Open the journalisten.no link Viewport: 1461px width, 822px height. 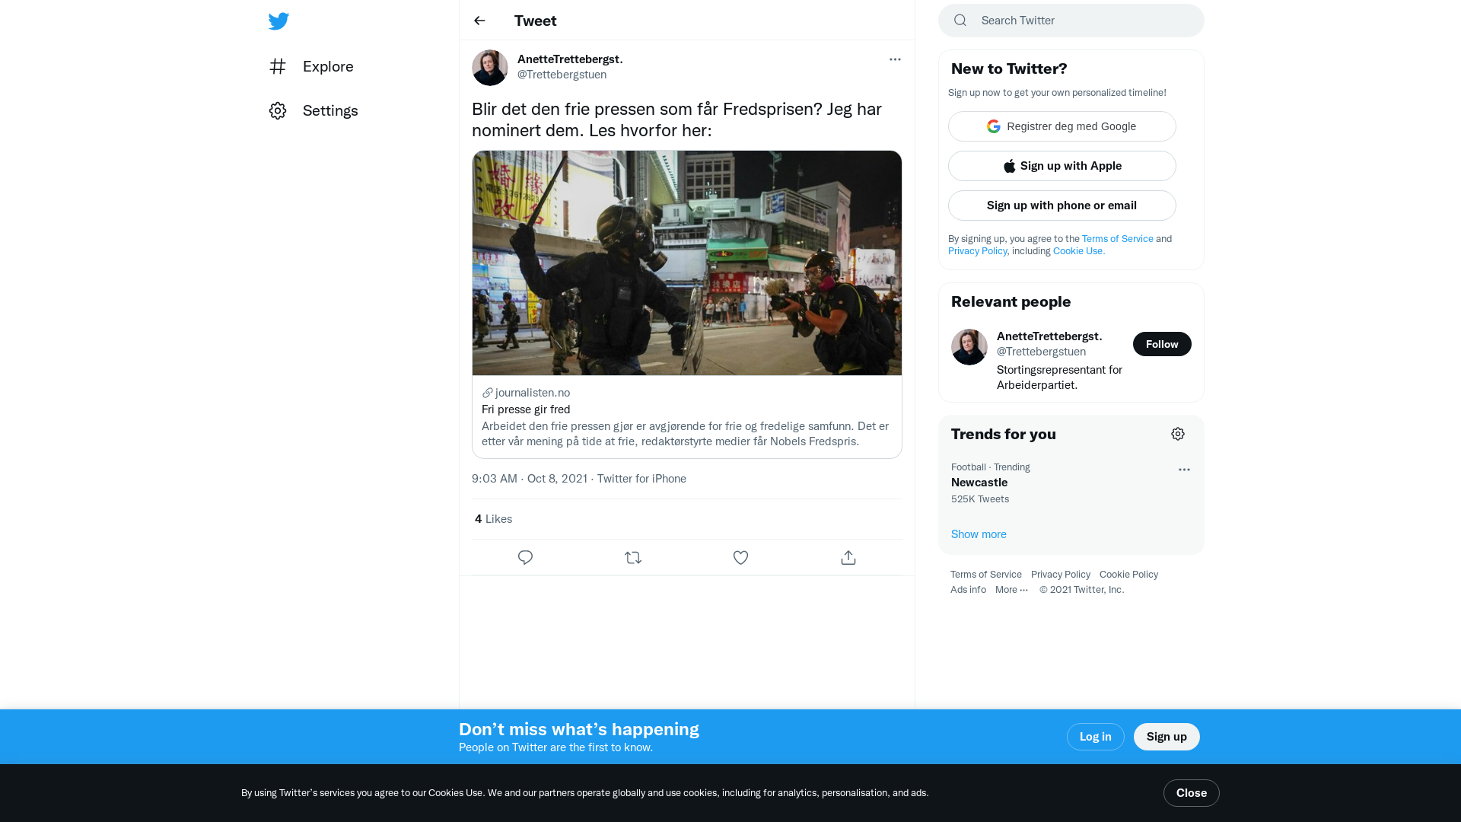527,392
